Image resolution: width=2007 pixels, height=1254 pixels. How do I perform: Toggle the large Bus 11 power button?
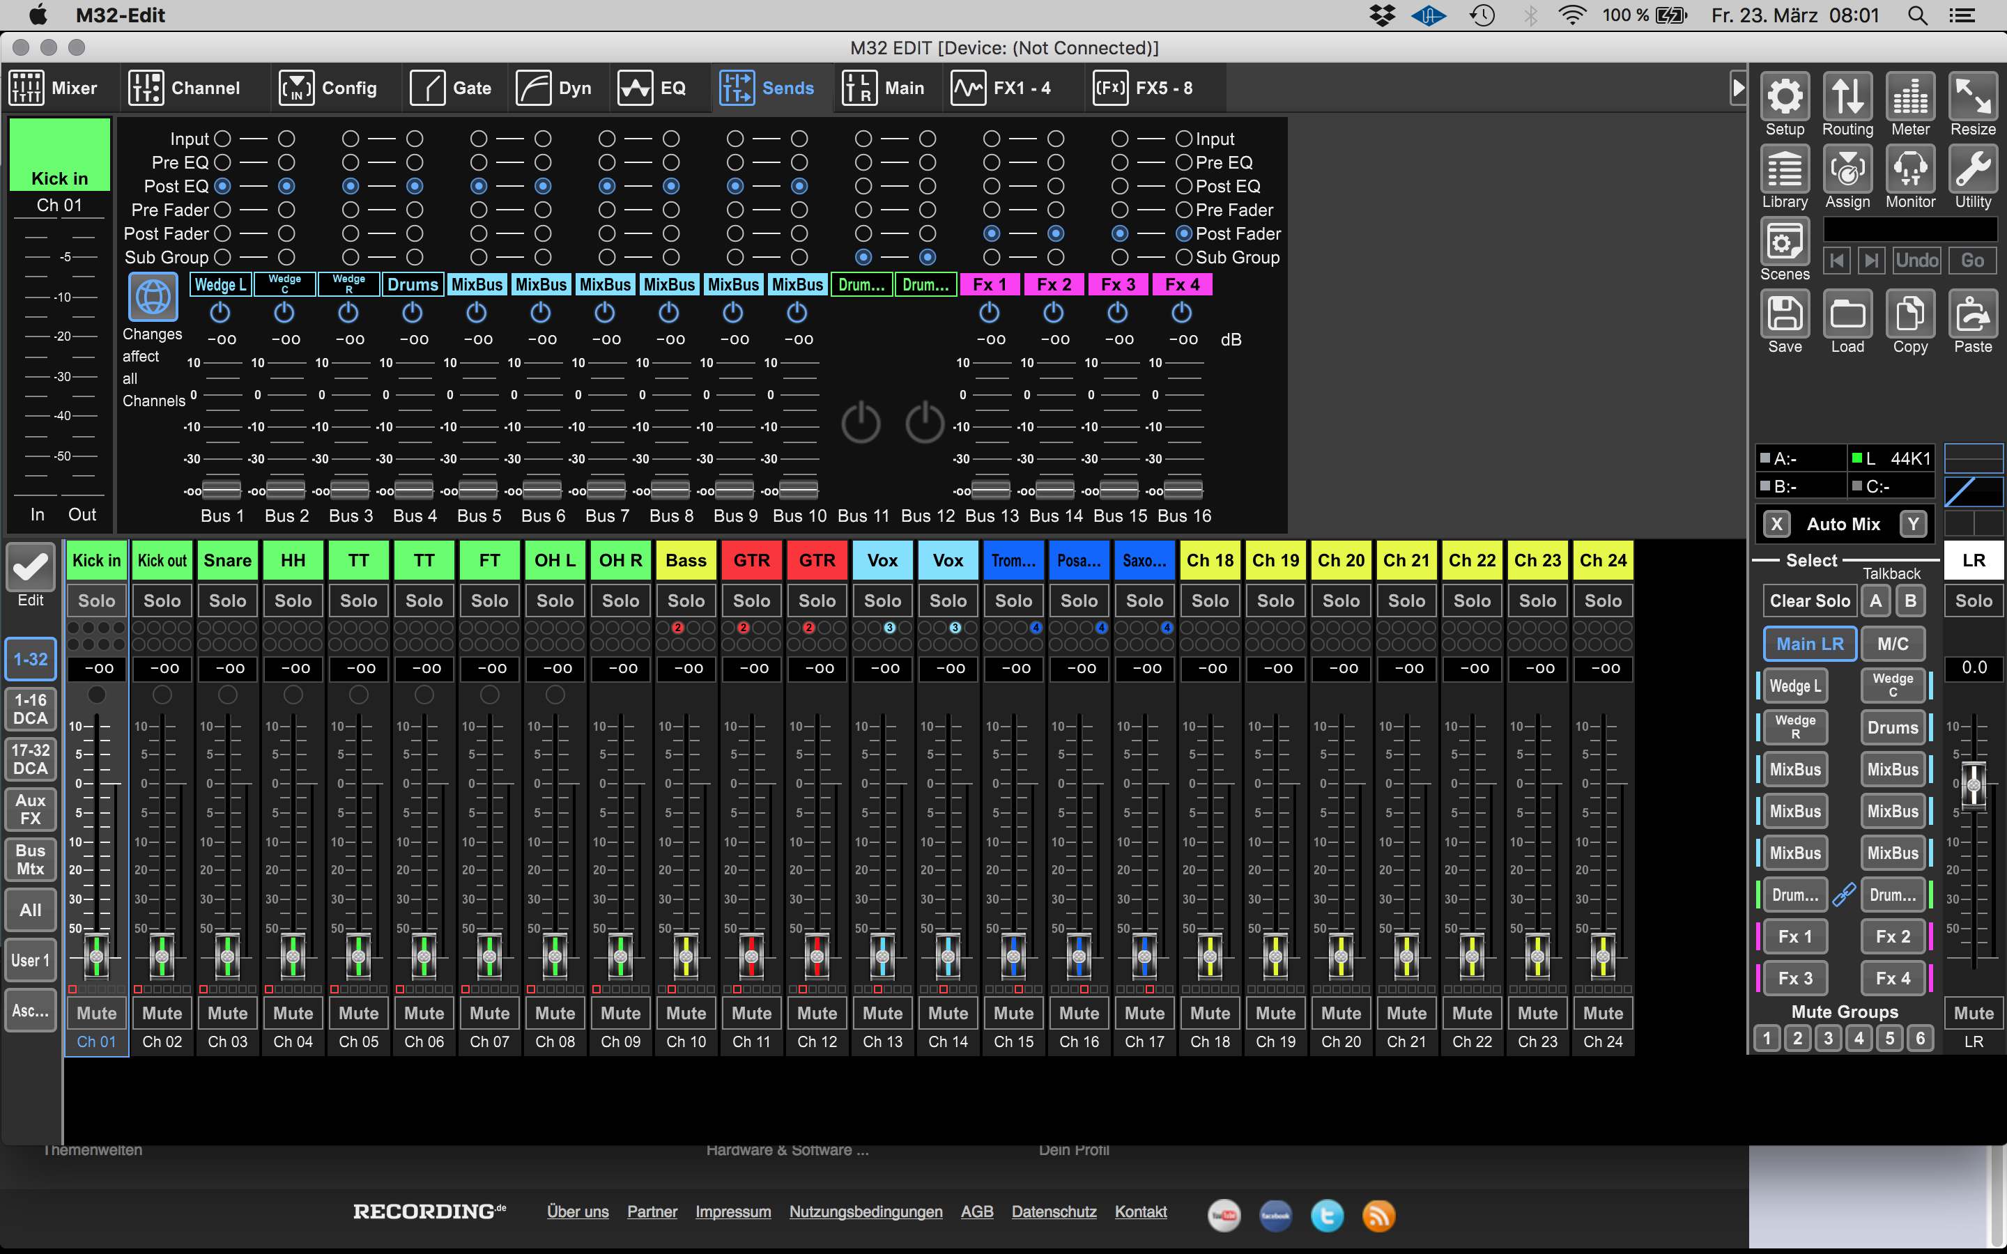click(861, 423)
